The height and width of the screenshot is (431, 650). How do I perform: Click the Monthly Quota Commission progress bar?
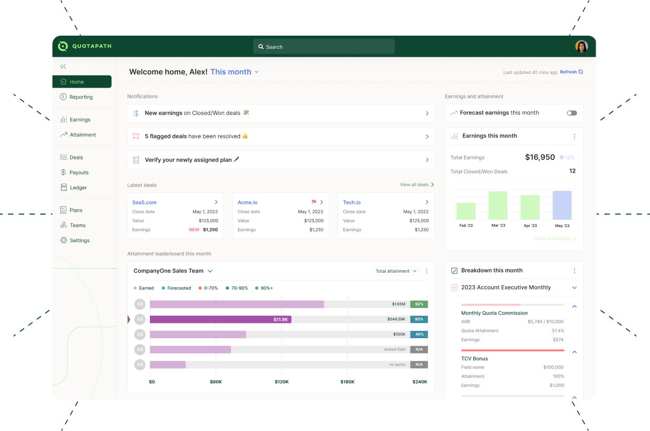(x=513, y=305)
